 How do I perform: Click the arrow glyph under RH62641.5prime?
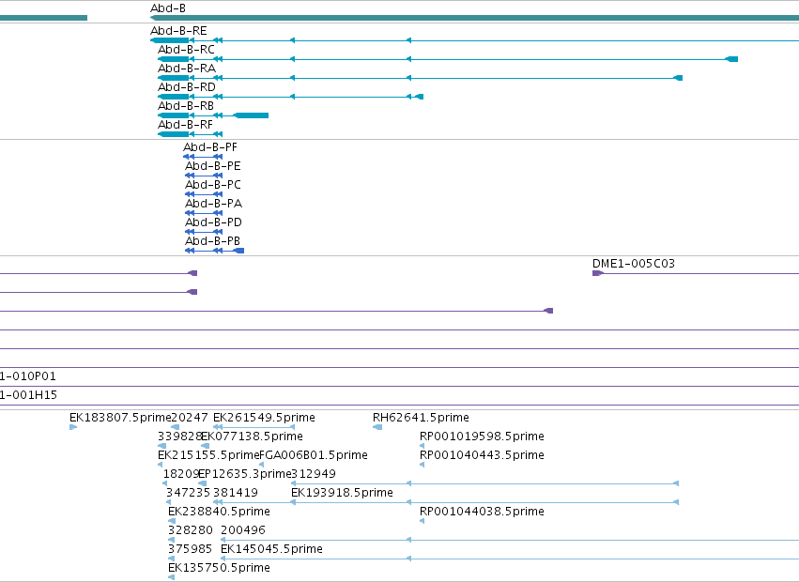click(377, 427)
